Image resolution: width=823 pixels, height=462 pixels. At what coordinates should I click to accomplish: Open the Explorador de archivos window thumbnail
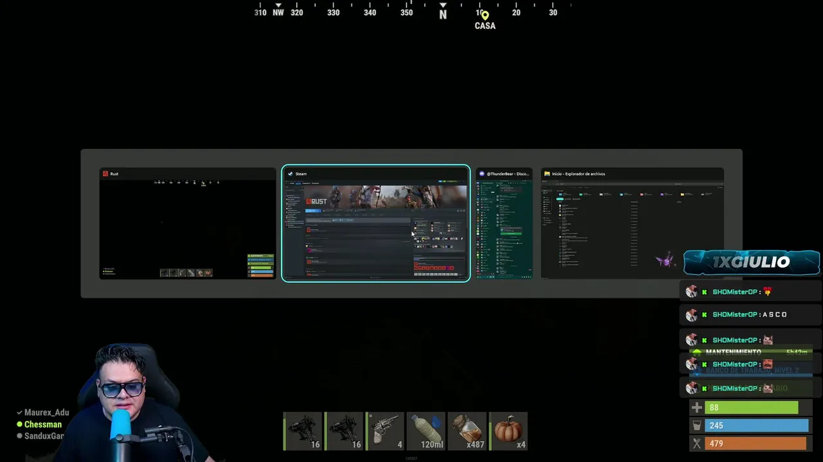632,223
